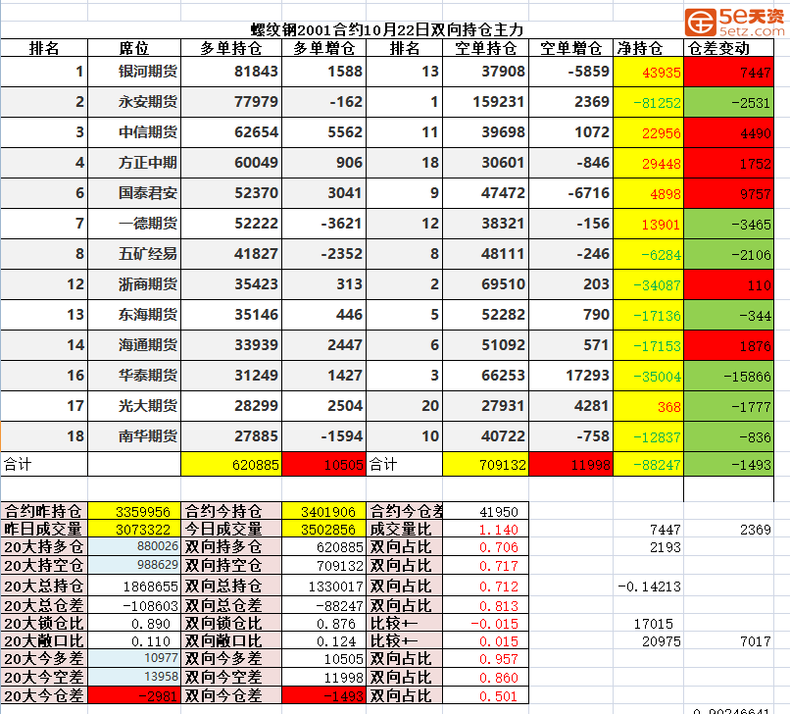Click the 东海期货 seat cell
The width and height of the screenshot is (790, 714).
click(x=134, y=315)
